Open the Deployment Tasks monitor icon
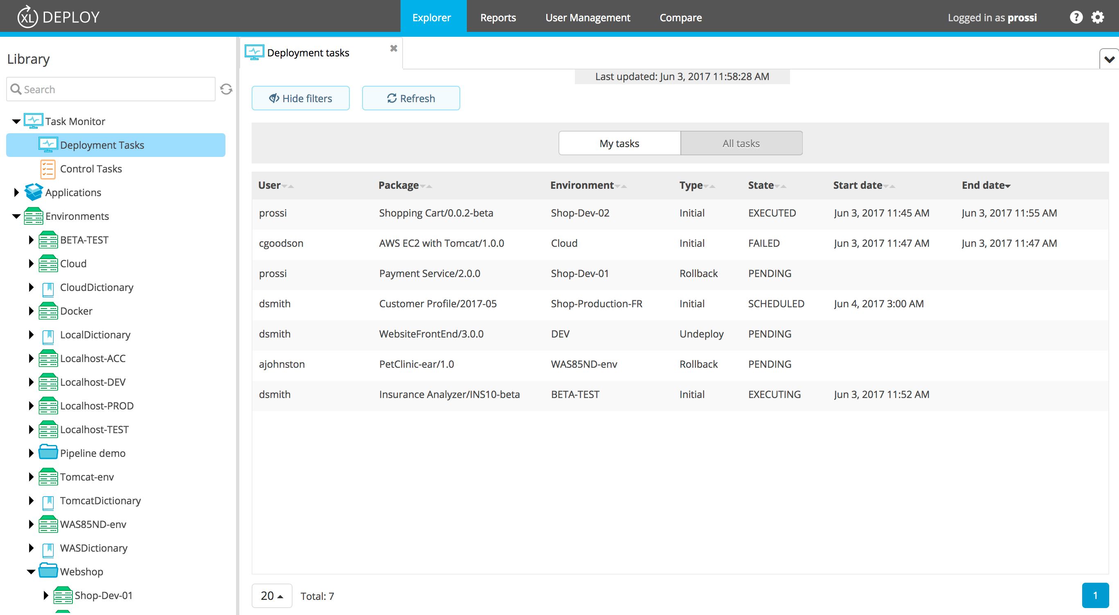This screenshot has height=615, width=1119. 48,144
